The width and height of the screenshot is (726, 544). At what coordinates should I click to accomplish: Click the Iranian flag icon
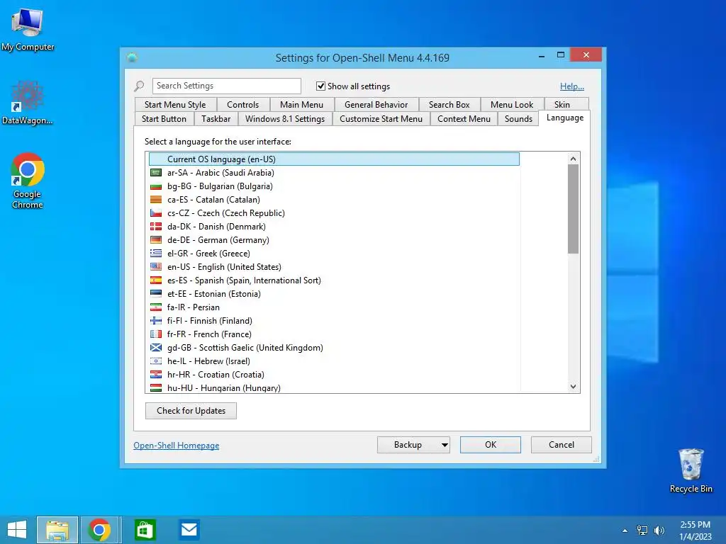point(156,307)
